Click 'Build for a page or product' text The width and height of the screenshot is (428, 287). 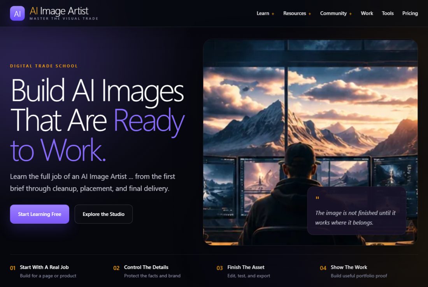pos(48,276)
